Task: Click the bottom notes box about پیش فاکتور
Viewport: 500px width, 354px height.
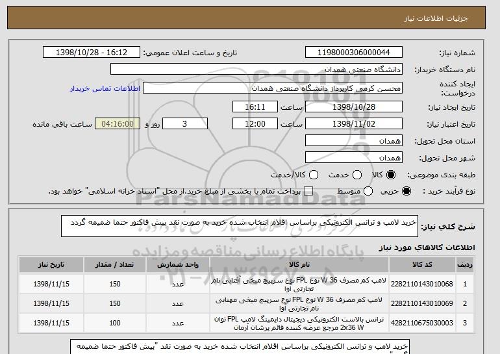Action: (240, 347)
